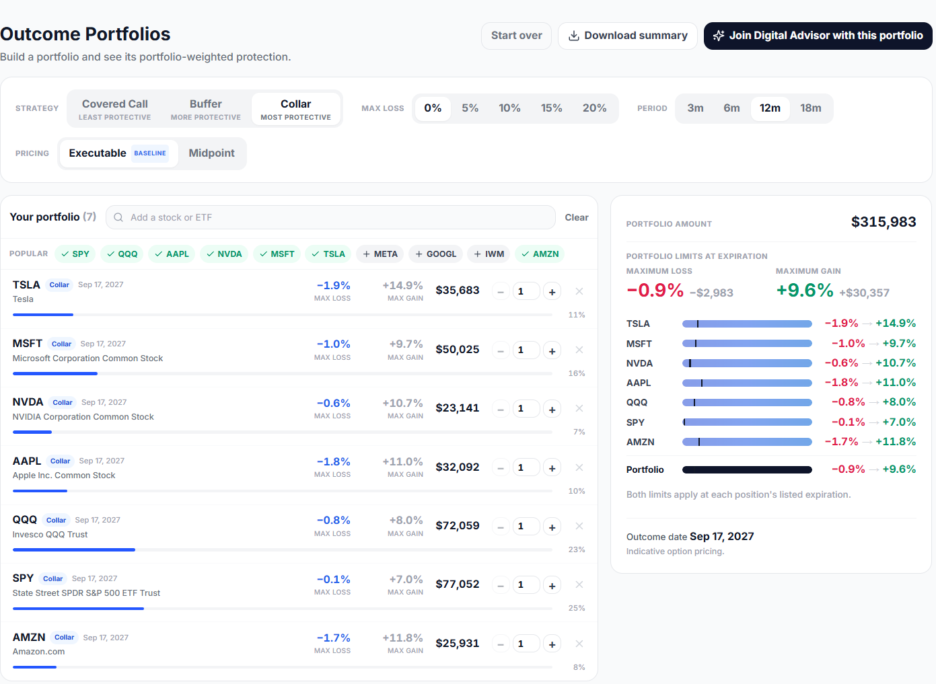Remove MSFT row with its X icon
936x684 pixels.
(579, 350)
